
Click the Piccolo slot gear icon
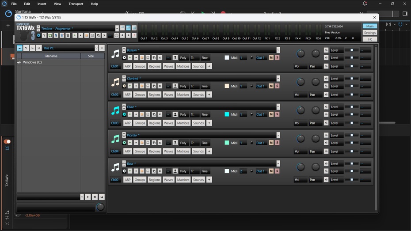point(124,143)
